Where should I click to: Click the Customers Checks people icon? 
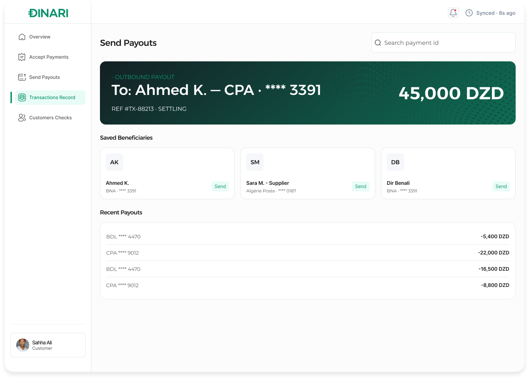click(x=22, y=118)
